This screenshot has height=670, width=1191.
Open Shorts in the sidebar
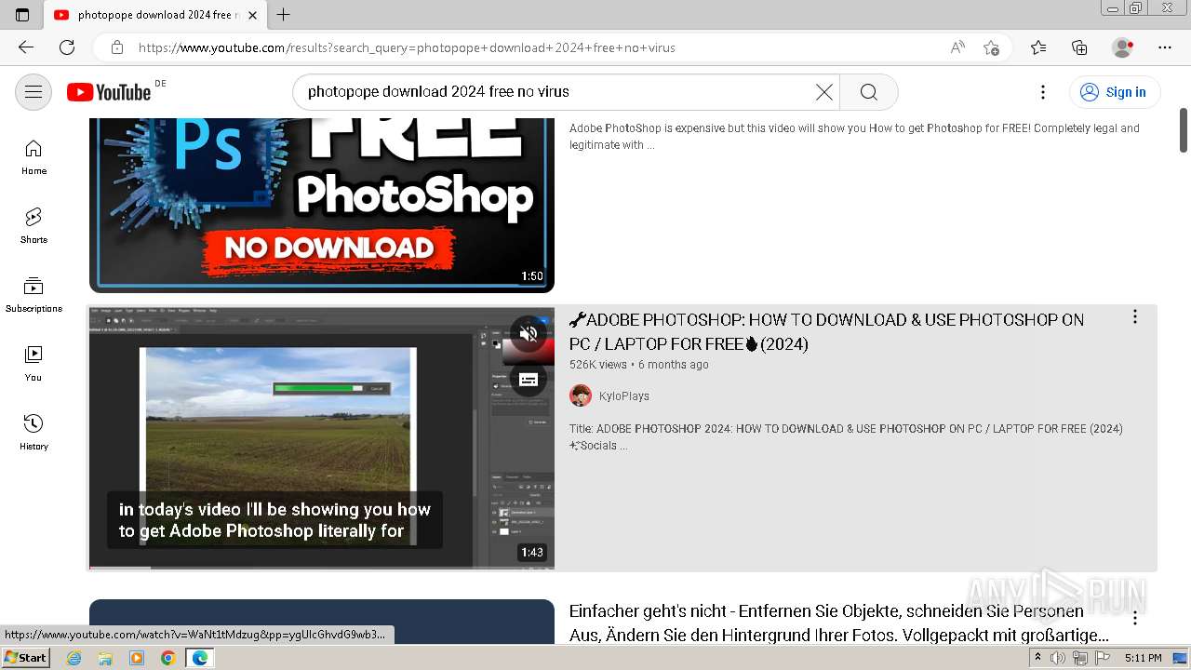[x=33, y=226]
